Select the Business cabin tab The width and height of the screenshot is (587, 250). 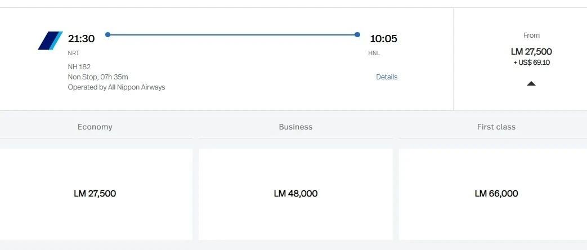[295, 127]
